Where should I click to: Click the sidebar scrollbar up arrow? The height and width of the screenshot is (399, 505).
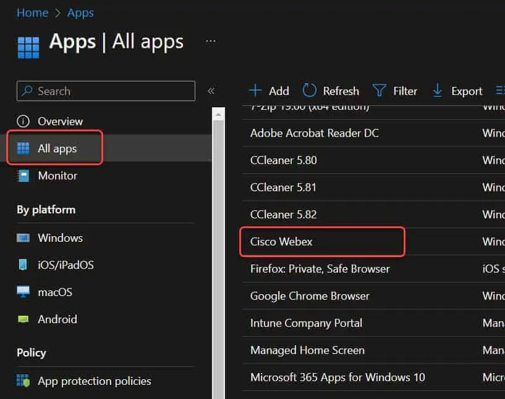218,115
